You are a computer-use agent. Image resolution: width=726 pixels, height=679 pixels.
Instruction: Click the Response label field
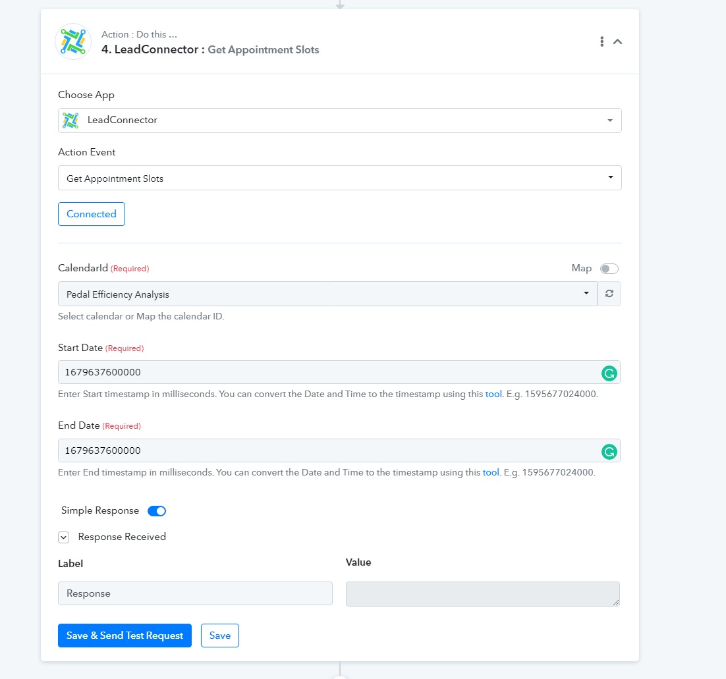(x=195, y=593)
